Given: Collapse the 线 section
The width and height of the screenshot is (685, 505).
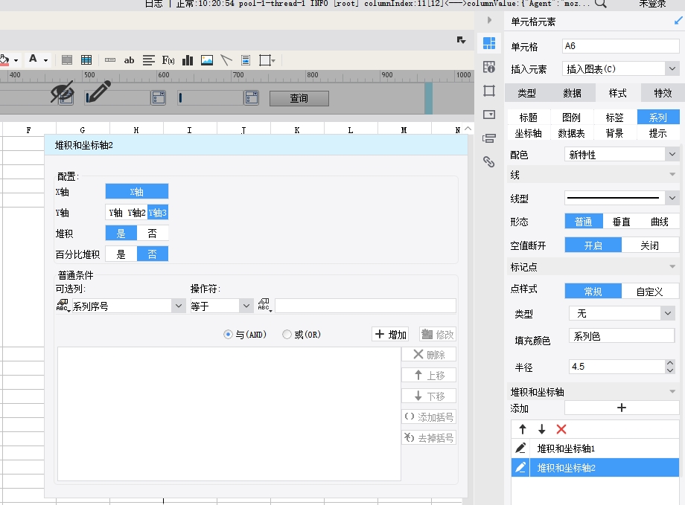Looking at the screenshot, I should click(x=672, y=175).
